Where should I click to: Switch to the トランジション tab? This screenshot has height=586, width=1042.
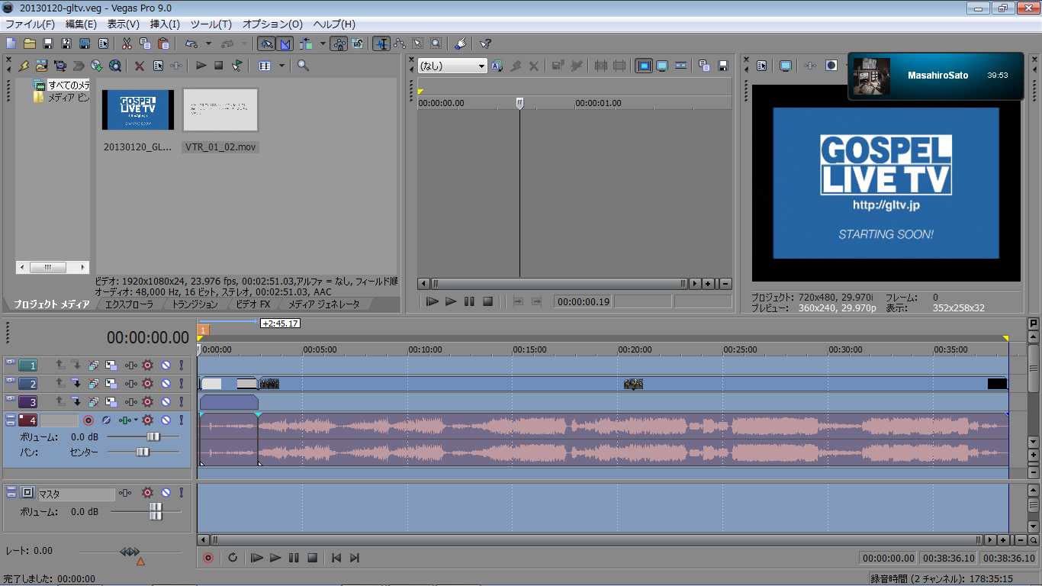click(195, 304)
